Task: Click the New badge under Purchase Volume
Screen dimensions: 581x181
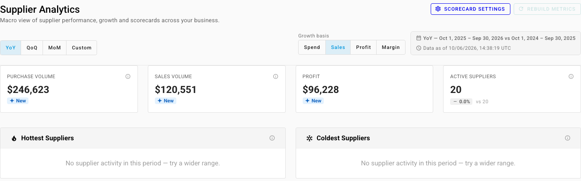Action: pos(18,101)
